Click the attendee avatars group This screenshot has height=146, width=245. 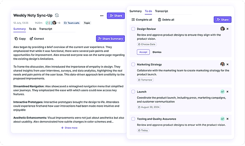coord(51,23)
